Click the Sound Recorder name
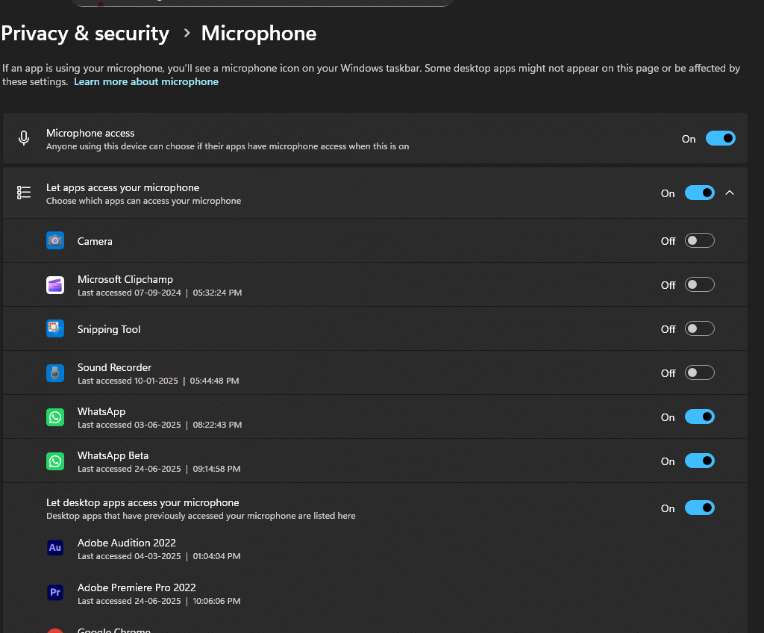The image size is (764, 633). tap(114, 368)
